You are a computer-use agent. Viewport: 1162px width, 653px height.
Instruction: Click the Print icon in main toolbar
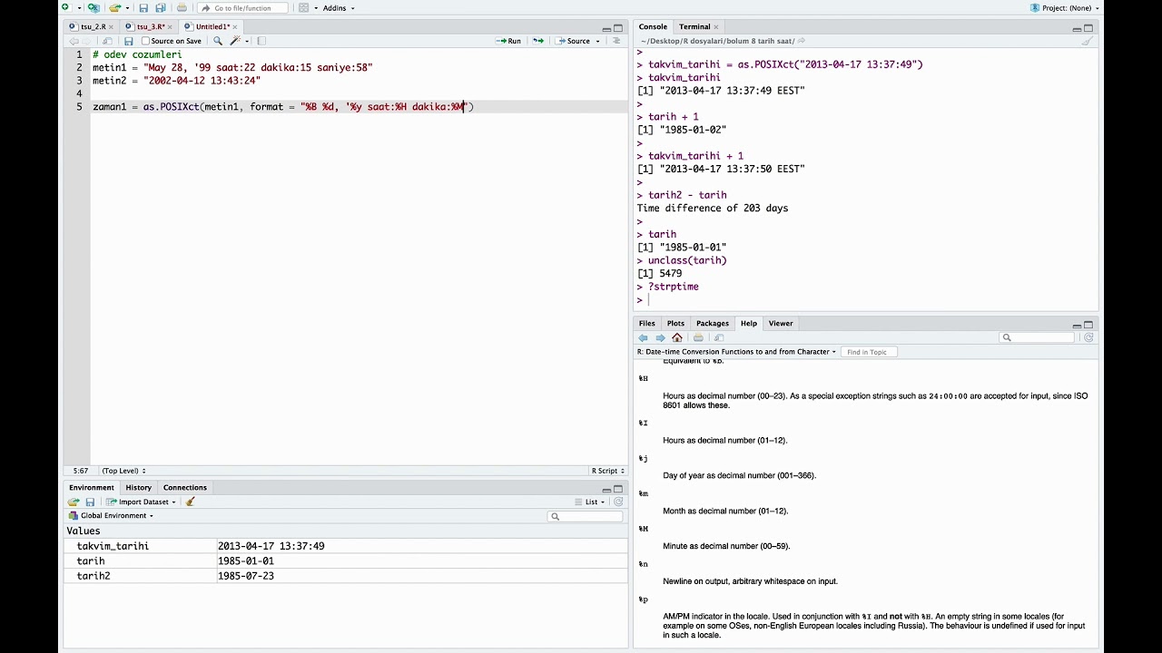pyautogui.click(x=182, y=8)
